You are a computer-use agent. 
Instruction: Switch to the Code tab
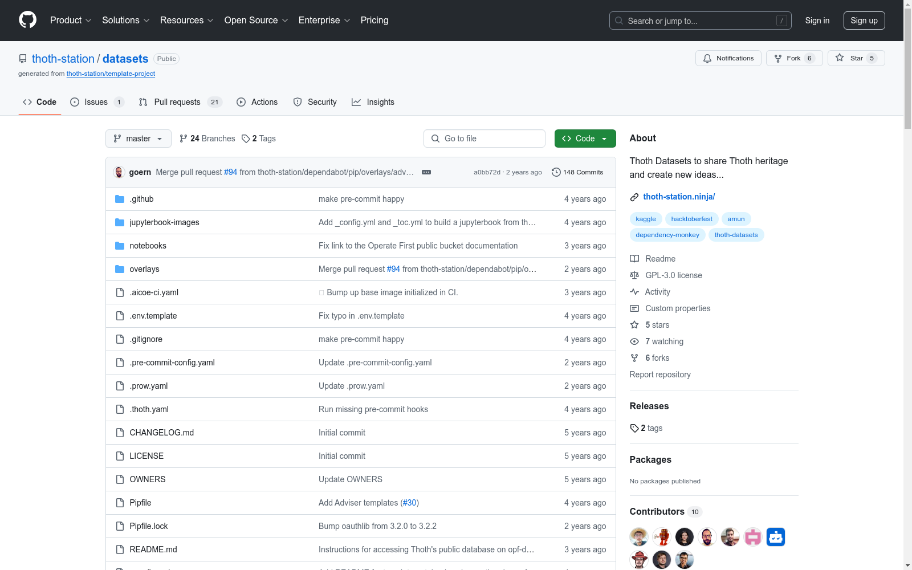[40, 102]
